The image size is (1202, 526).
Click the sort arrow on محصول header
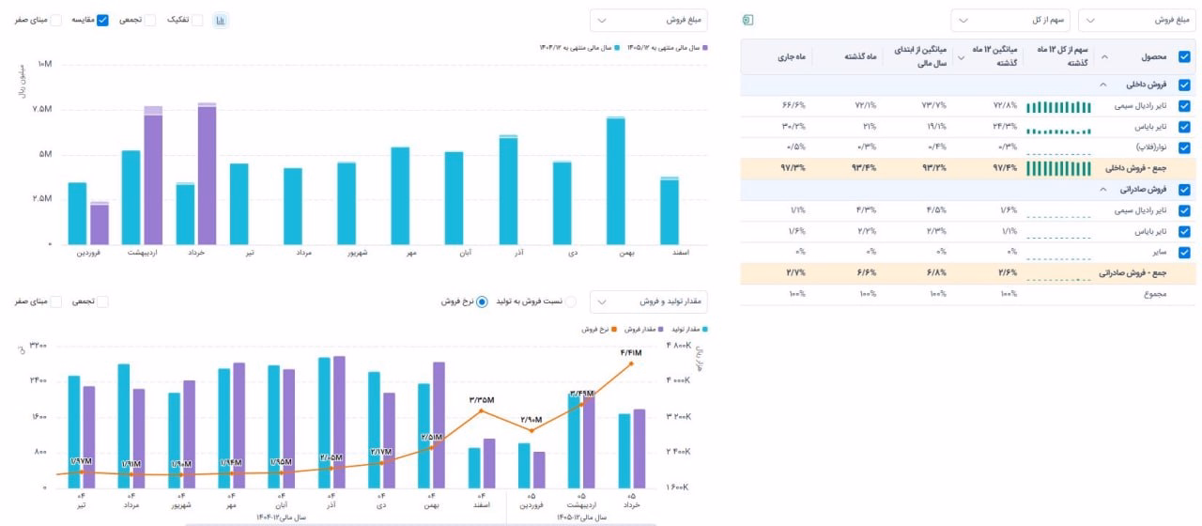1103,56
